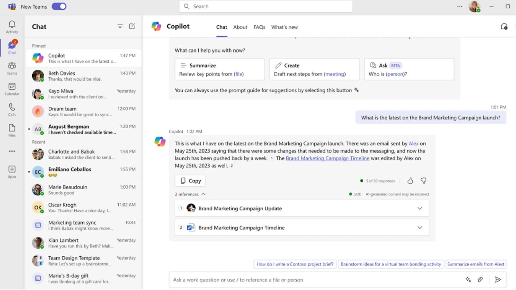Open Team Design Template chat
The height and width of the screenshot is (290, 516).
(x=84, y=261)
